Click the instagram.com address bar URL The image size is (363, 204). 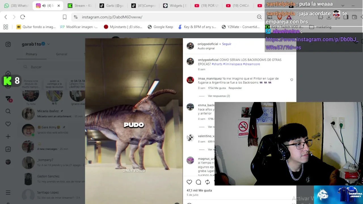tap(112, 17)
